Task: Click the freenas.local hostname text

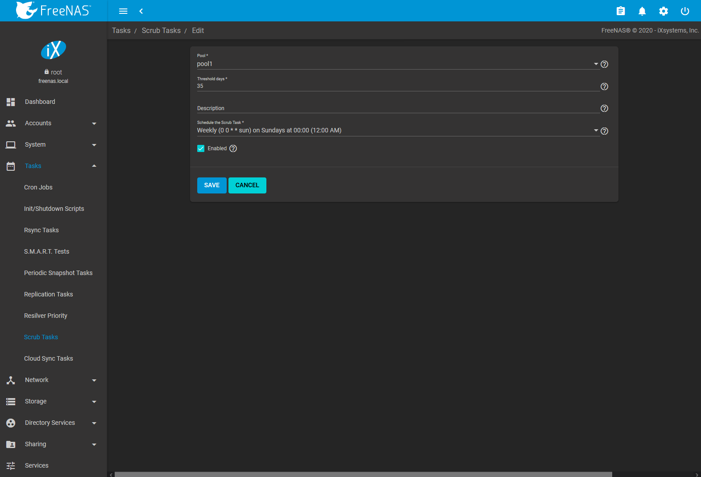Action: pyautogui.click(x=54, y=81)
